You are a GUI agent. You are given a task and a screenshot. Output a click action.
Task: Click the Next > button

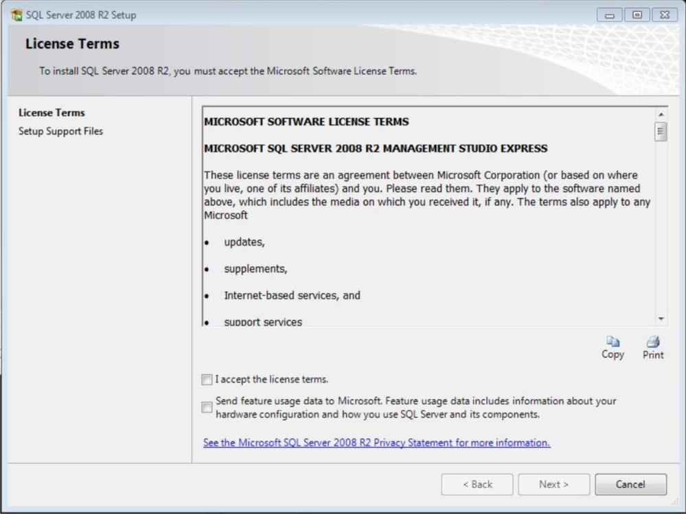553,484
